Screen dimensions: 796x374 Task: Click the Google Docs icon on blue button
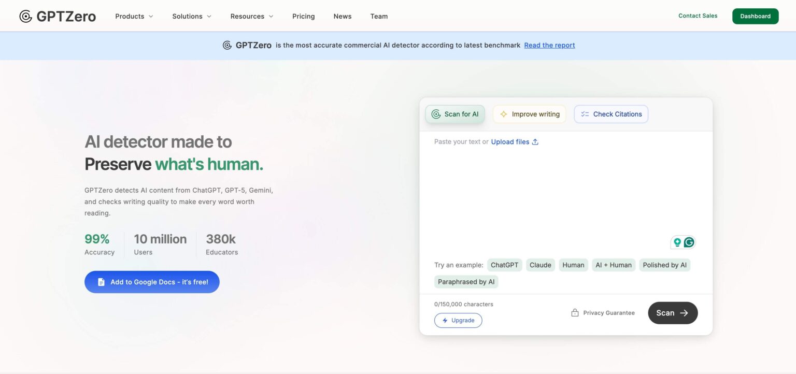coord(101,282)
